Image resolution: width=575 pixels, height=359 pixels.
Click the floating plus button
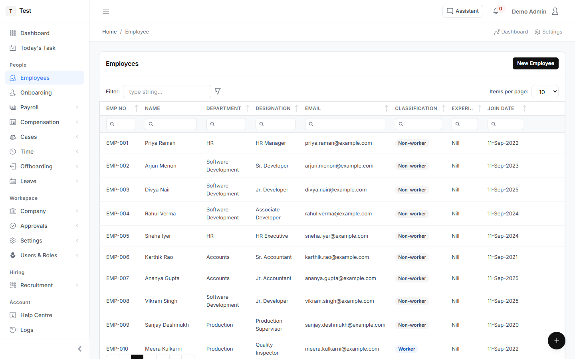tap(557, 341)
